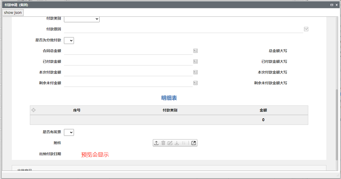Click the delete attachment trash icon

[x=163, y=143]
